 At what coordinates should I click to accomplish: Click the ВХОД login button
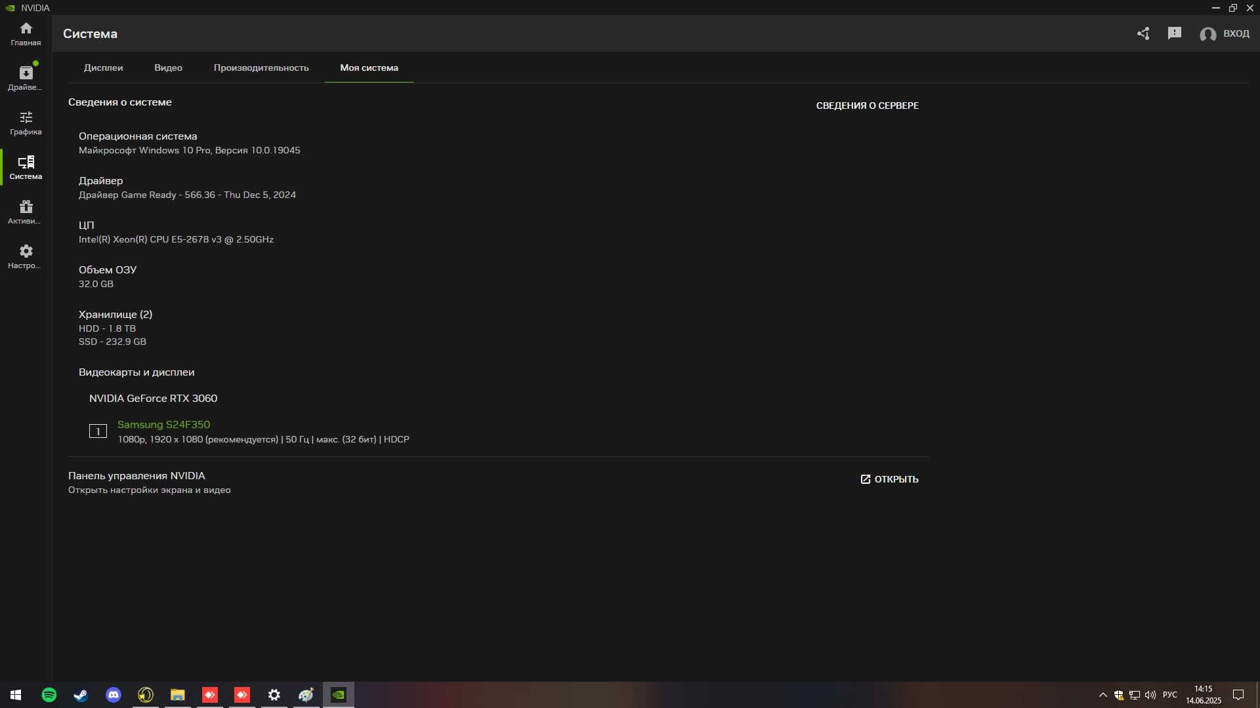pyautogui.click(x=1225, y=33)
